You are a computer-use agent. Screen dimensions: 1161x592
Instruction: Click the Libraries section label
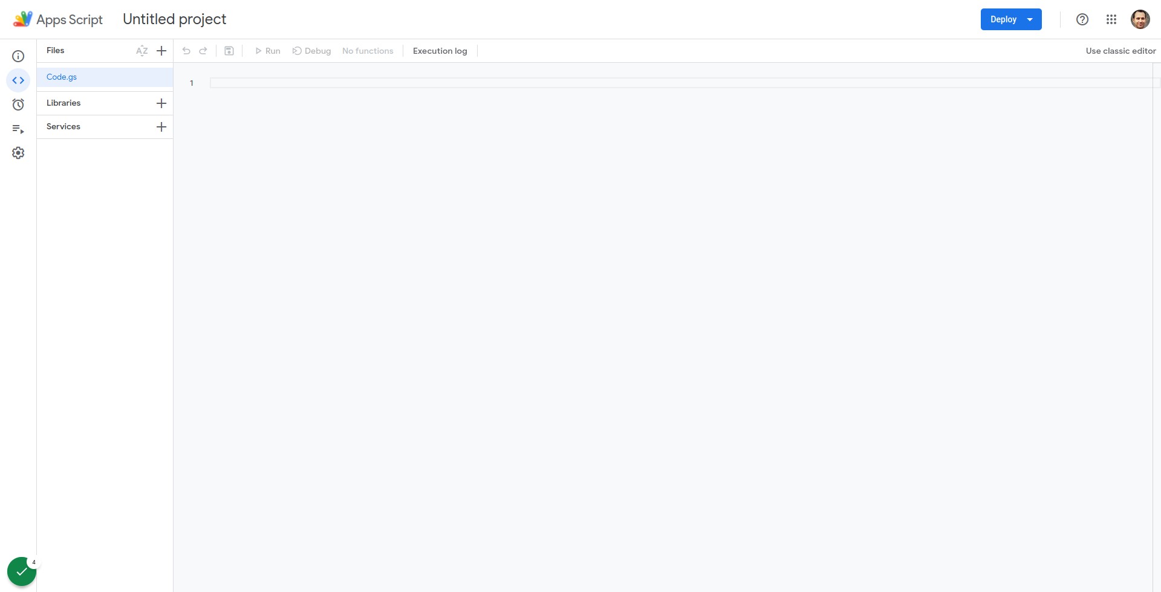[63, 103]
